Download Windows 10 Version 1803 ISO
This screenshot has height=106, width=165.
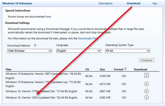147,97
